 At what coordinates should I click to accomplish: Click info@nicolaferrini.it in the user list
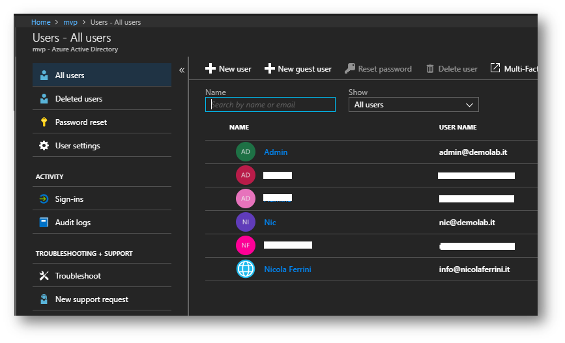474,269
